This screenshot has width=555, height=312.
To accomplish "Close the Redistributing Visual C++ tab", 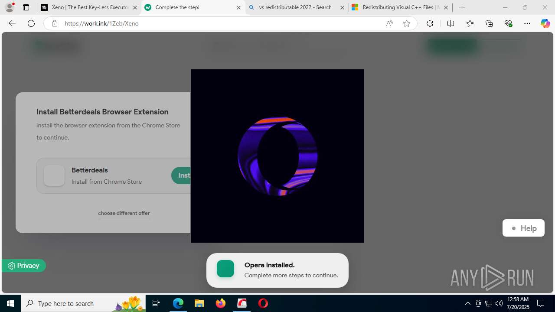I will (446, 7).
